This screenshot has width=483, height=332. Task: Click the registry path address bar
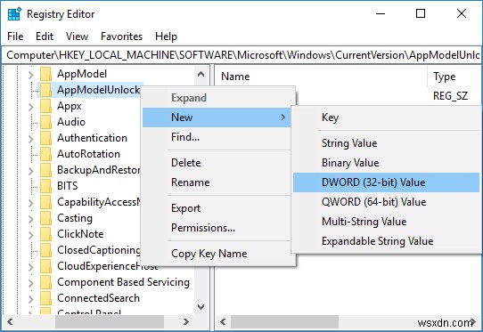241,55
